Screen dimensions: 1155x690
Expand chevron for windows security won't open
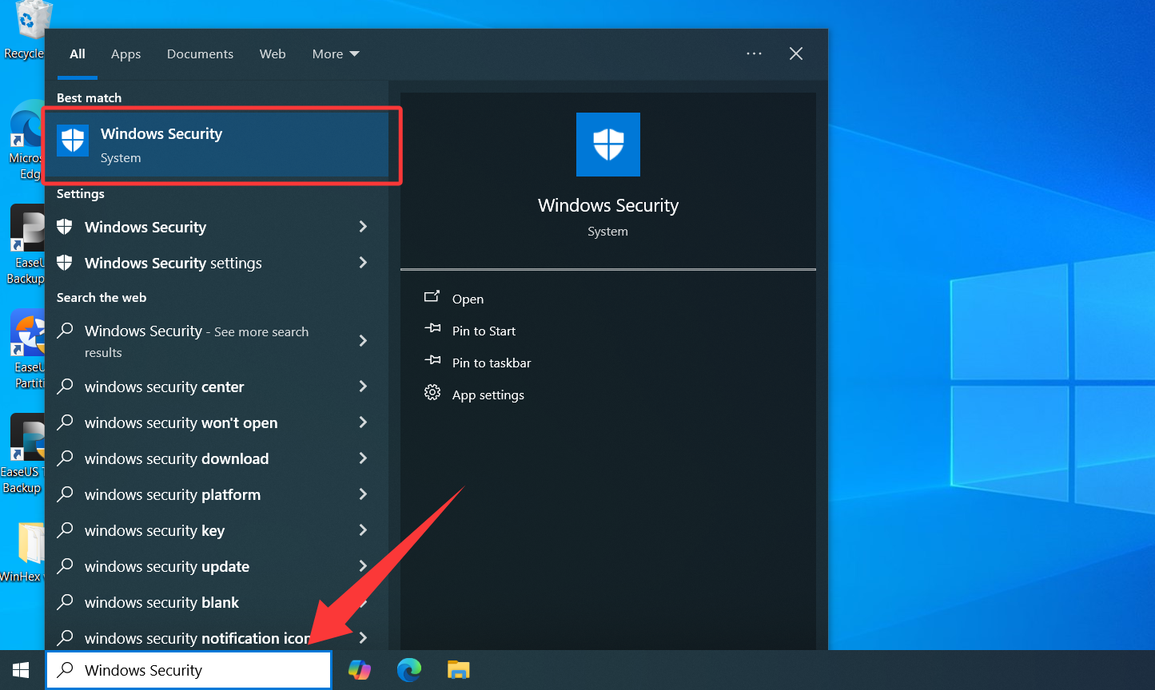364,422
